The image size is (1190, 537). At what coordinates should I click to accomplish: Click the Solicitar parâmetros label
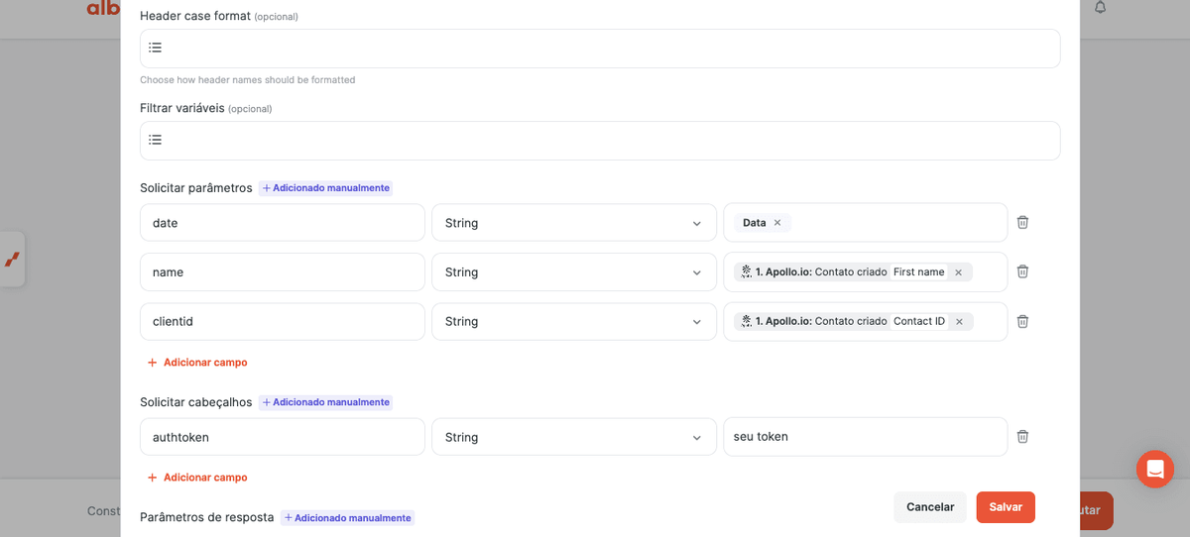tap(196, 188)
